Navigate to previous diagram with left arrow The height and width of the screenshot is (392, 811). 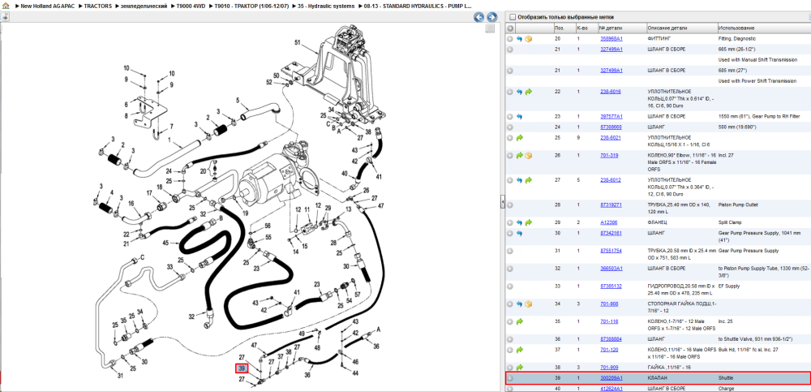pos(479,17)
